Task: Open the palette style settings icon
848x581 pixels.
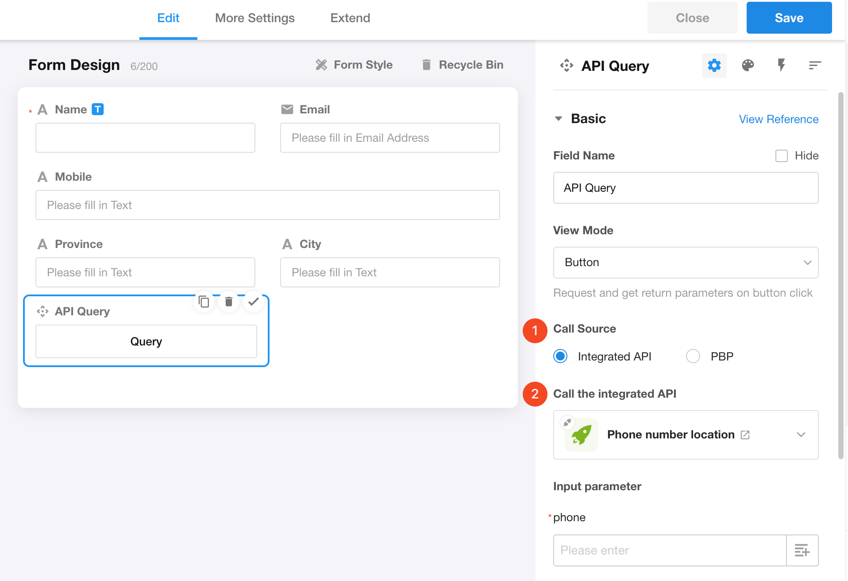Action: click(x=748, y=66)
